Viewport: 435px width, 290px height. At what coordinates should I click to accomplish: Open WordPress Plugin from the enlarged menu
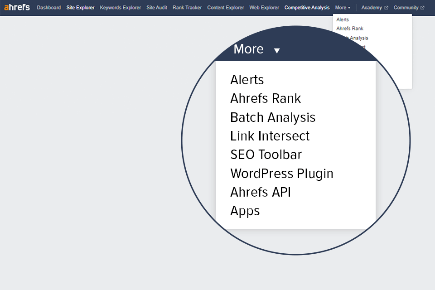pyautogui.click(x=281, y=174)
